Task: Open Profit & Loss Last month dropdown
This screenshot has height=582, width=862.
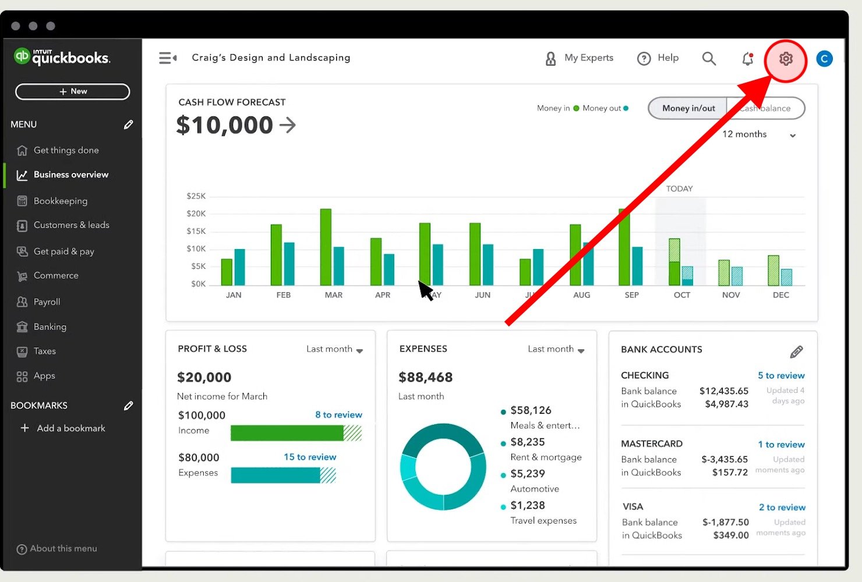Action: coord(335,349)
